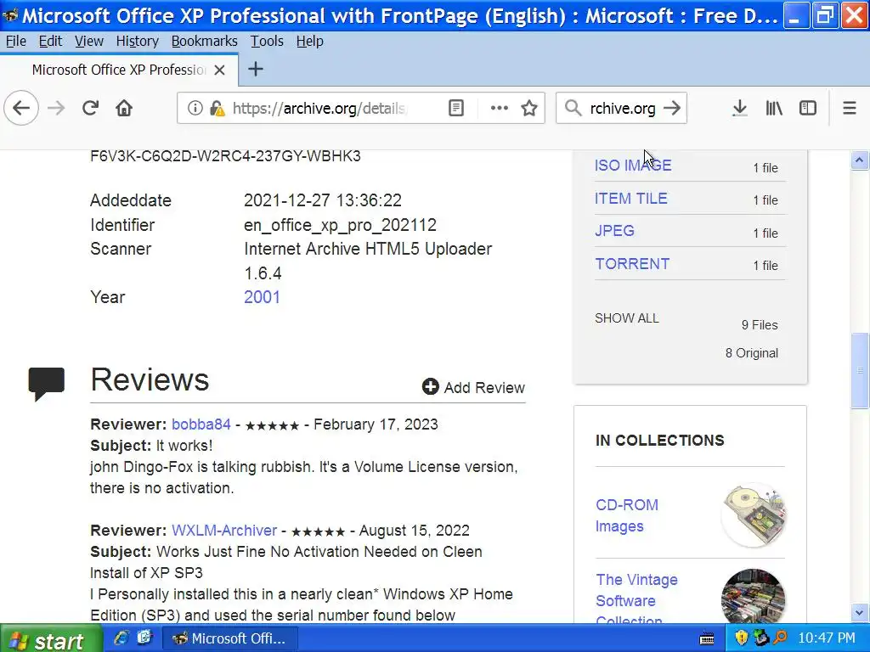This screenshot has height=652, width=870.
Task: Click the TORRENT download link
Action: (x=632, y=264)
